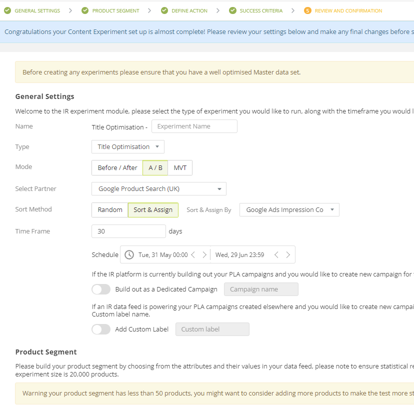Click next arrow for end date
This screenshot has height=411, width=414.
[288, 254]
